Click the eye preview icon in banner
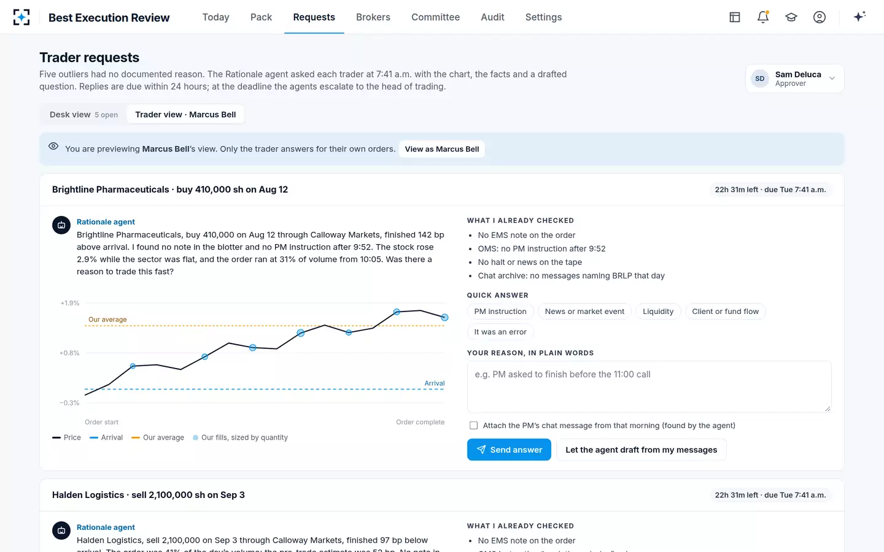 (x=53, y=146)
